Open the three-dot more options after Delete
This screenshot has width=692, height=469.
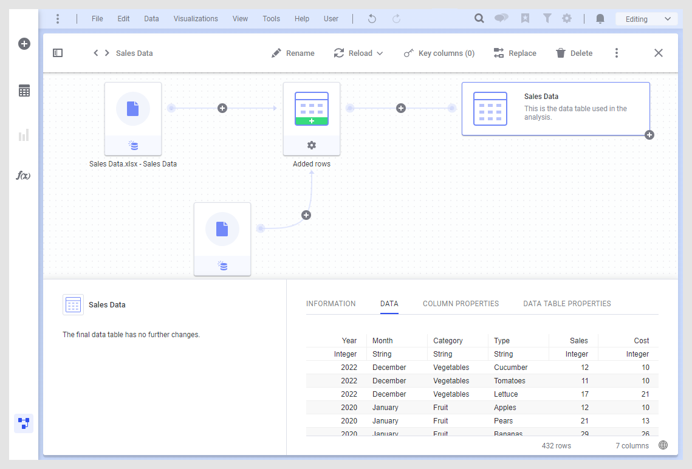(x=617, y=53)
